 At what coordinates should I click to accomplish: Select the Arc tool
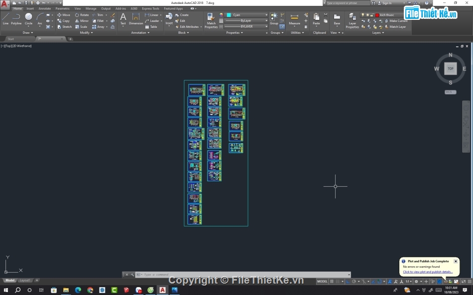tap(40, 19)
